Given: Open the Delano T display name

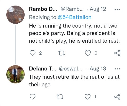Looking at the screenshot, I should click(43, 69).
